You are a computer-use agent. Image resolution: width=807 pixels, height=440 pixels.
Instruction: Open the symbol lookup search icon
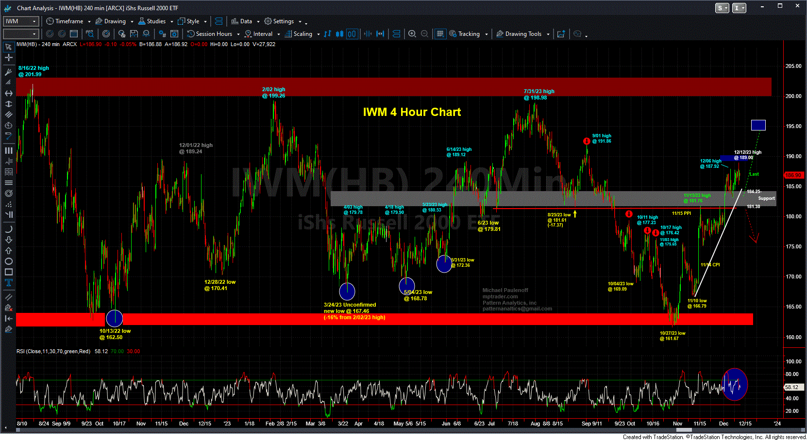pos(90,33)
